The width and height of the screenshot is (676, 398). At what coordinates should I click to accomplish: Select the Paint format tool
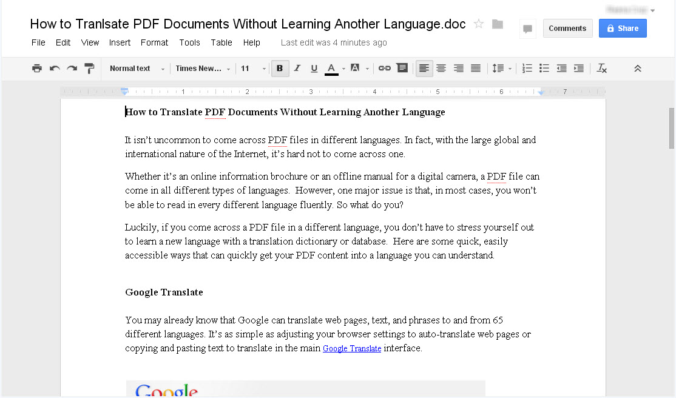(x=89, y=68)
